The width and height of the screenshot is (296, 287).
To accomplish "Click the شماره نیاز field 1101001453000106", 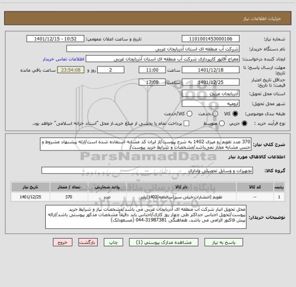I will [211, 39].
